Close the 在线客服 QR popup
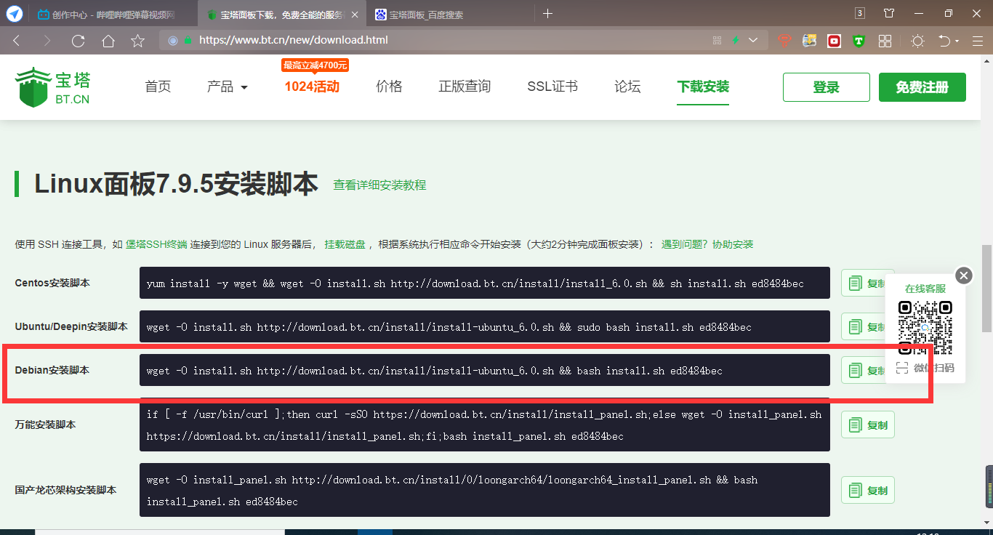Image resolution: width=993 pixels, height=535 pixels. click(964, 275)
